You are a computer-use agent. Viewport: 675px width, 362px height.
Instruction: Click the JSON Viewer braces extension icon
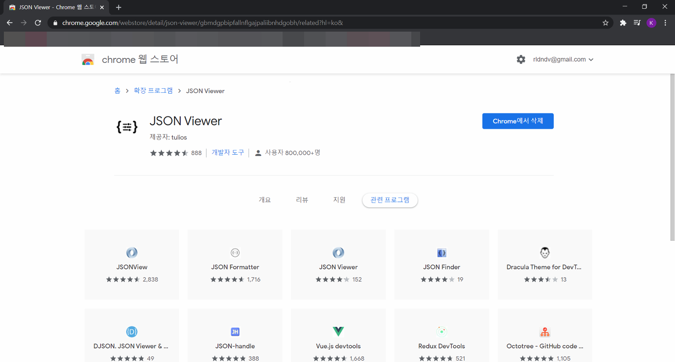[x=127, y=127]
